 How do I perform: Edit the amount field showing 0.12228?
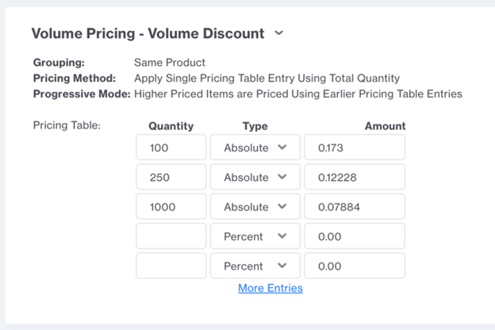click(355, 177)
